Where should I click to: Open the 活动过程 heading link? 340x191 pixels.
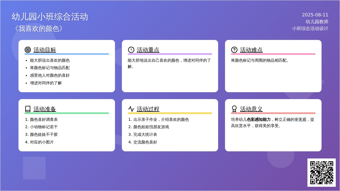(148, 109)
